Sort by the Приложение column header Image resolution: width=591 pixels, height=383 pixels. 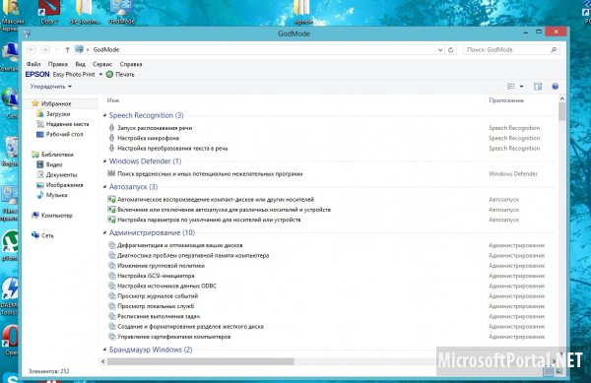pos(506,100)
